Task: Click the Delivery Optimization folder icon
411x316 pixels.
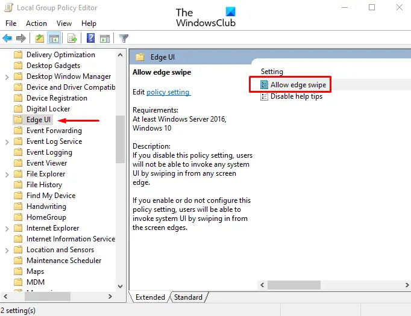Action: point(18,54)
